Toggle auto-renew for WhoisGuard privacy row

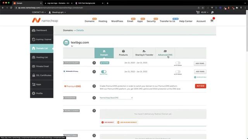[x=178, y=72]
